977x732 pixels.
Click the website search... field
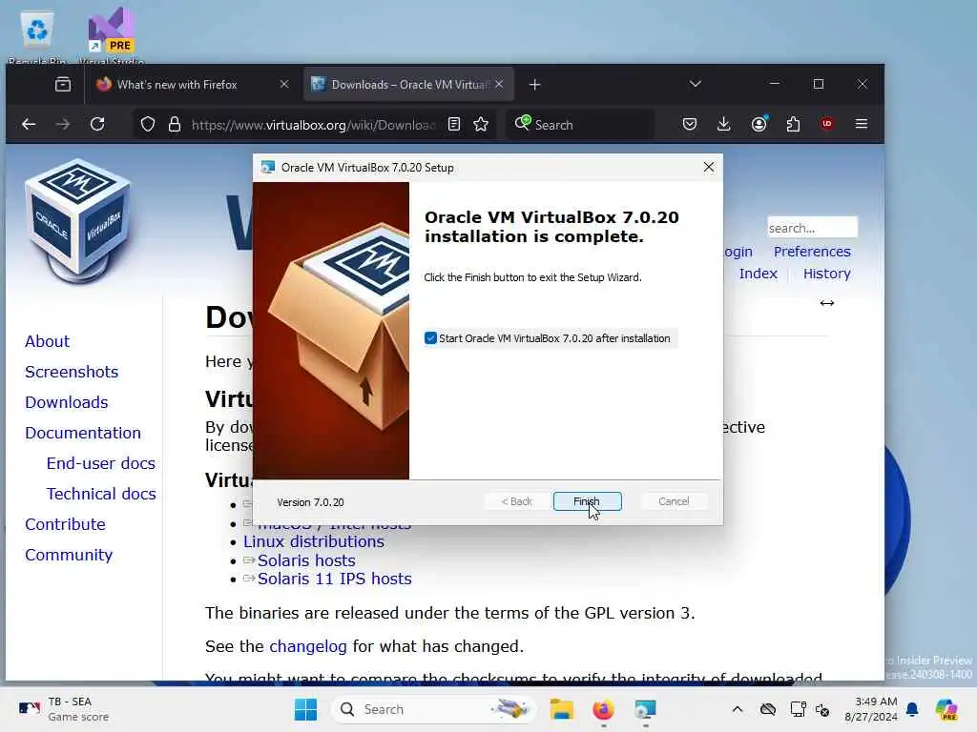[x=812, y=228]
